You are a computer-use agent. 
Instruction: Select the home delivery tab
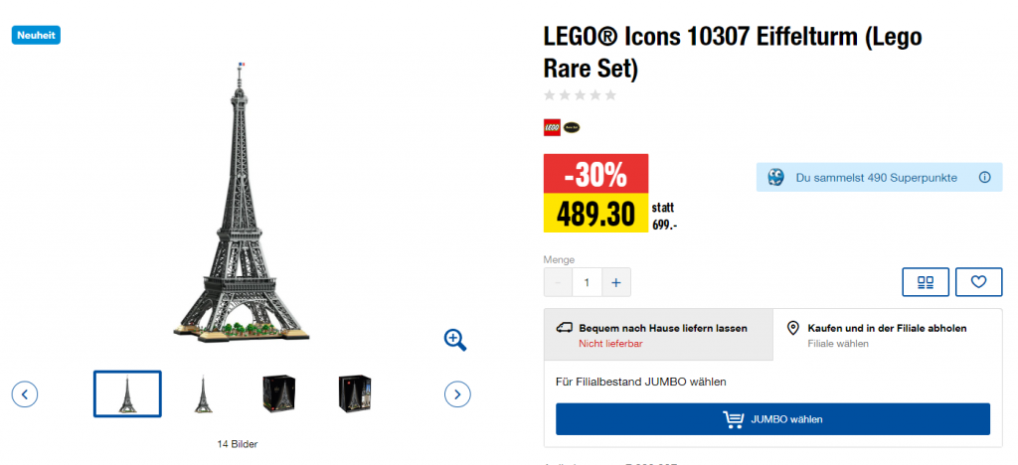[x=658, y=334]
